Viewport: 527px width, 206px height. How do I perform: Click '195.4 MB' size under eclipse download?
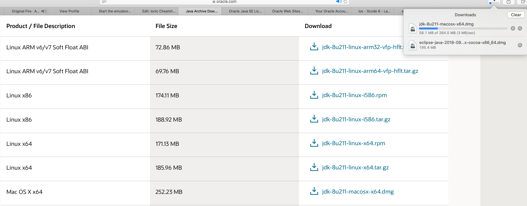pyautogui.click(x=428, y=47)
